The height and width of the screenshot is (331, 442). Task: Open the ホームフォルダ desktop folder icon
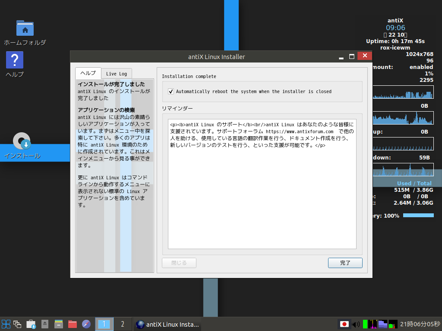pos(25,28)
